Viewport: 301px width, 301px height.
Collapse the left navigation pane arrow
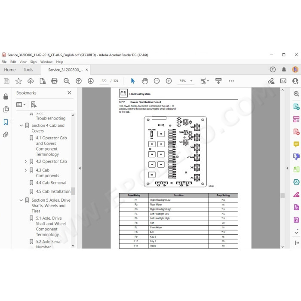pyautogui.click(x=80, y=168)
